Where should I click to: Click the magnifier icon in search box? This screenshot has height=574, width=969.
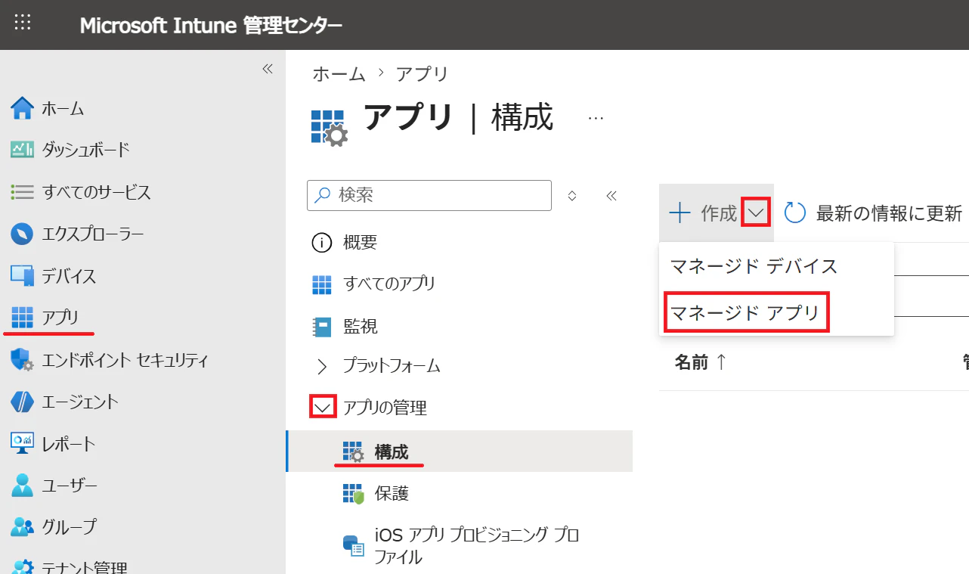[x=322, y=195]
